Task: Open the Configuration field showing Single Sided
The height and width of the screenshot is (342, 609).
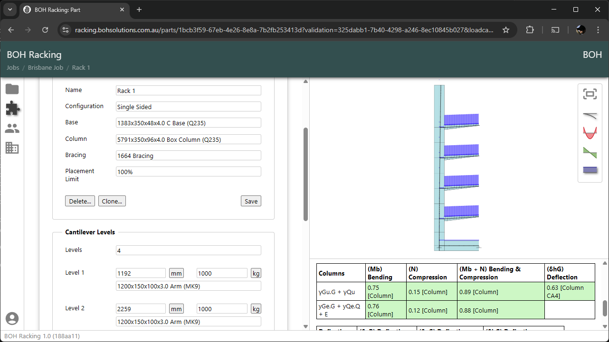Action: [188, 106]
